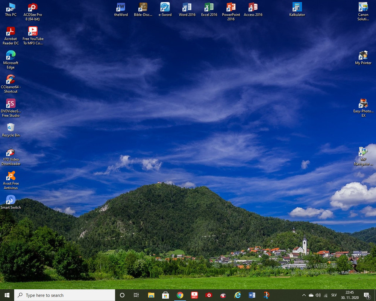Select the ACDSee Pro 8 desktop shortcut
The width and height of the screenshot is (376, 301).
(x=33, y=12)
